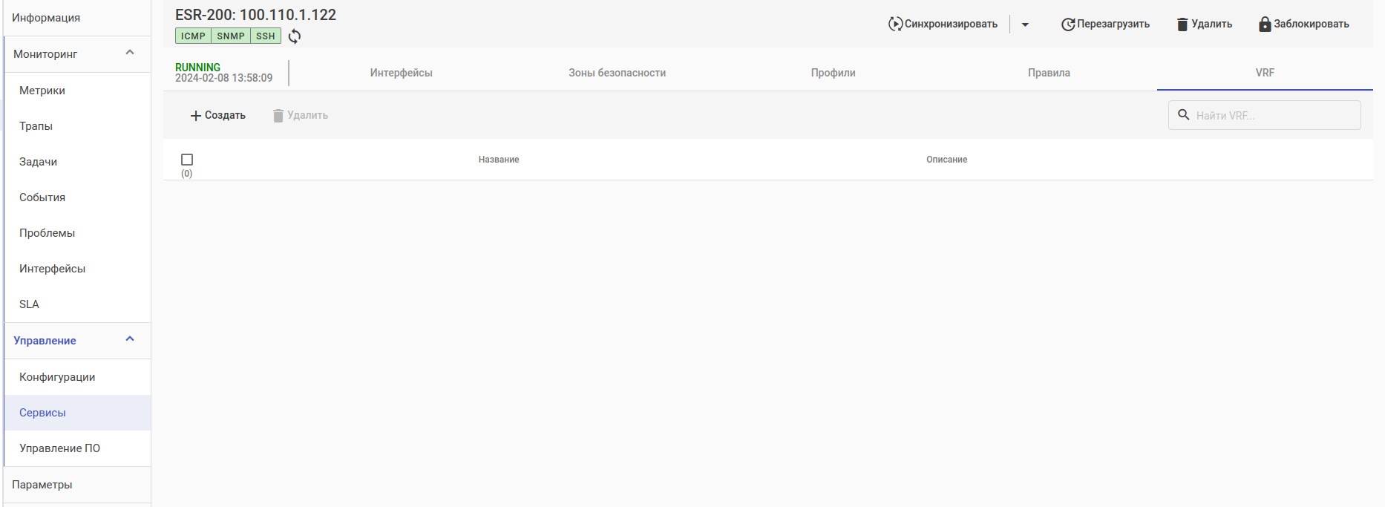Select the VRF tab
The width and height of the screenshot is (1385, 507).
coord(1265,73)
